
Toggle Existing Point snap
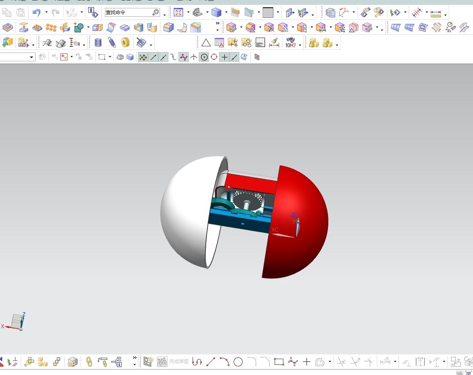pyautogui.click(x=224, y=57)
